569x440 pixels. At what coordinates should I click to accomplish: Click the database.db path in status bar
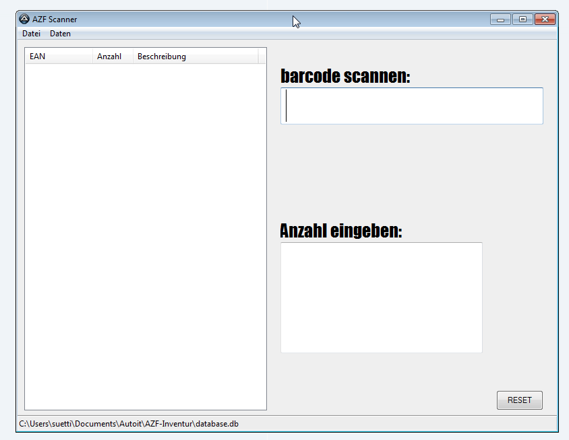point(129,424)
